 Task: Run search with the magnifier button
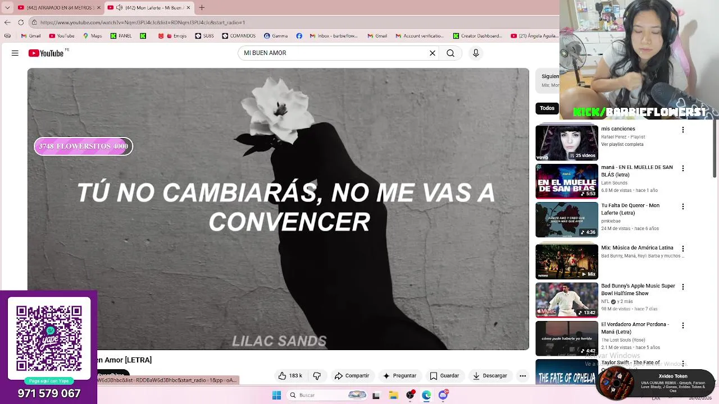(450, 53)
